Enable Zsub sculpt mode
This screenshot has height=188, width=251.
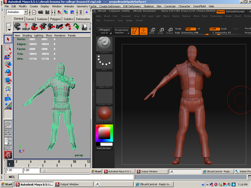pyautogui.click(x=223, y=29)
